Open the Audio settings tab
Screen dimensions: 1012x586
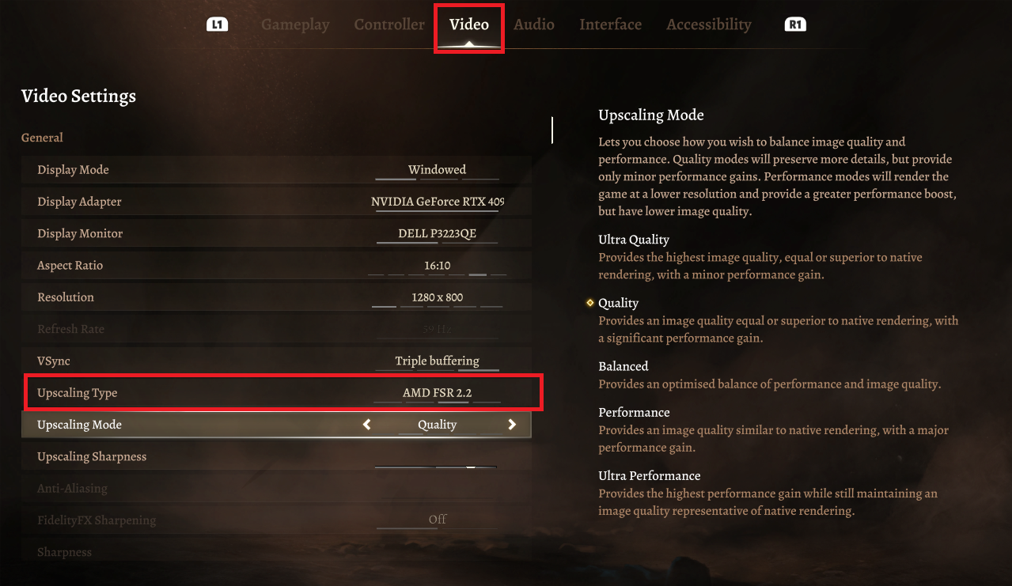pos(534,25)
